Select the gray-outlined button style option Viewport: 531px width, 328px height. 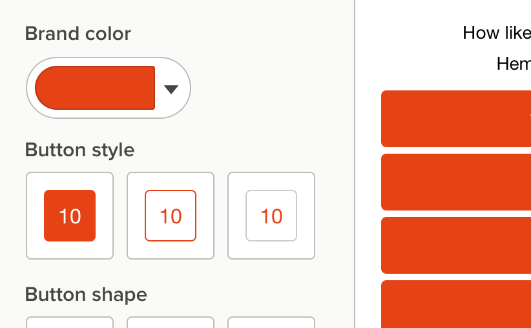271,216
